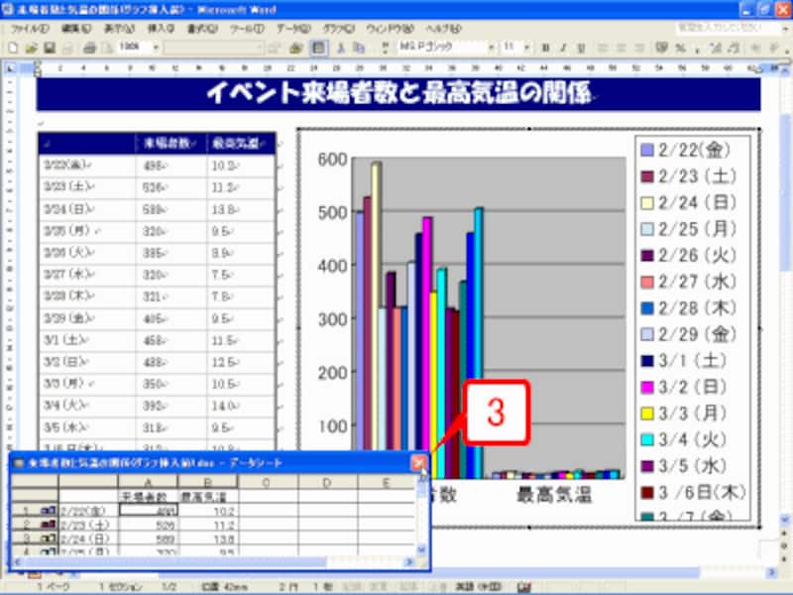The height and width of the screenshot is (595, 793).
Task: Save the current document
Action: pyautogui.click(x=50, y=48)
